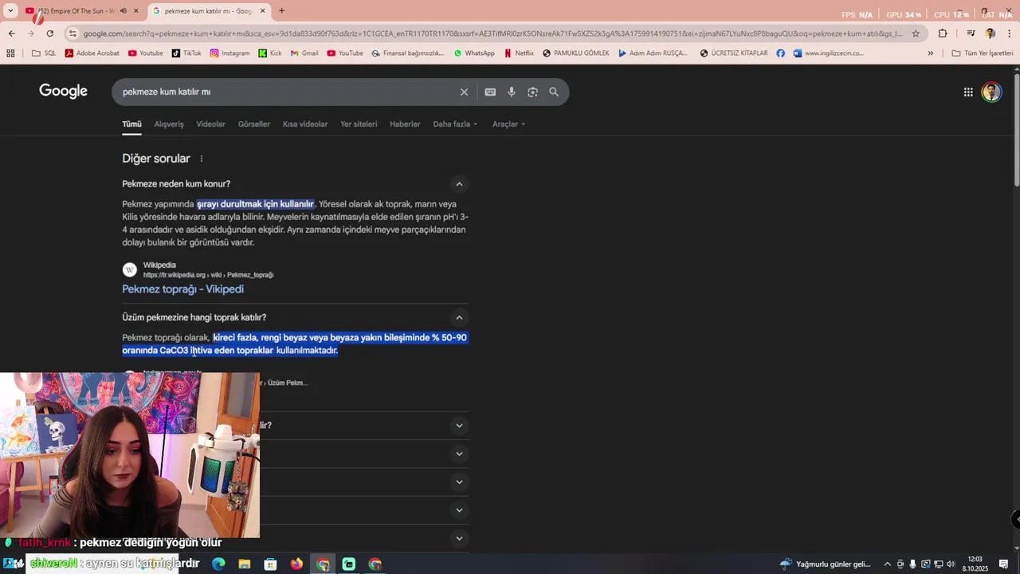Open the on-screen keyboard input tool
The height and width of the screenshot is (574, 1020).
[x=490, y=92]
